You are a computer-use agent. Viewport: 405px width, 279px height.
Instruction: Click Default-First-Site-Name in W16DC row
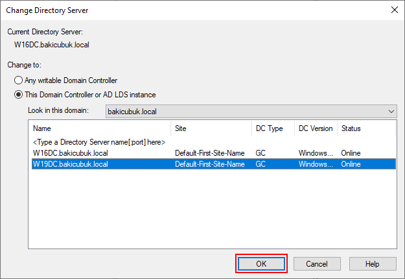click(x=210, y=153)
